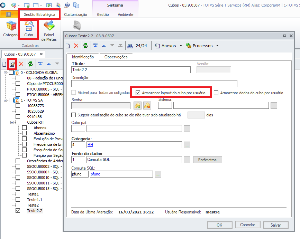Select the 10088773 tree item
300x239 pixels.
(36, 106)
